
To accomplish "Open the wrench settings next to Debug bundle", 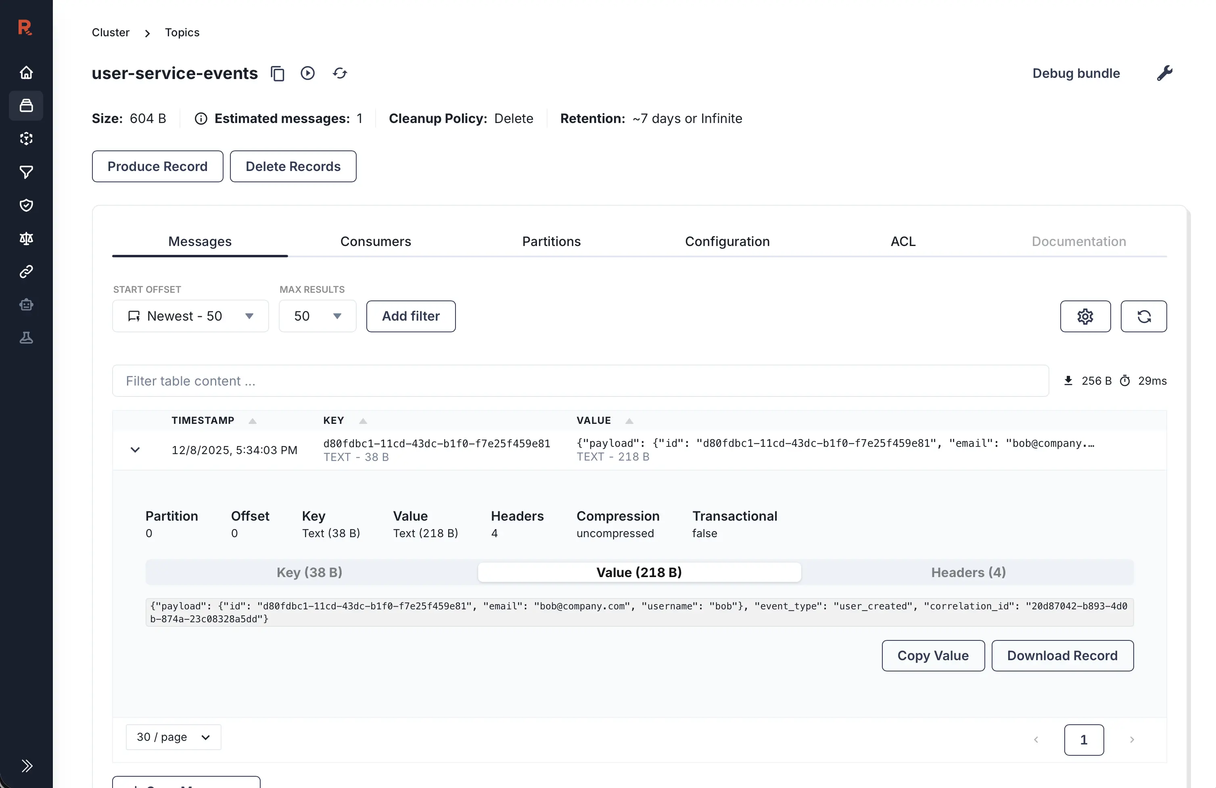I will 1165,73.
